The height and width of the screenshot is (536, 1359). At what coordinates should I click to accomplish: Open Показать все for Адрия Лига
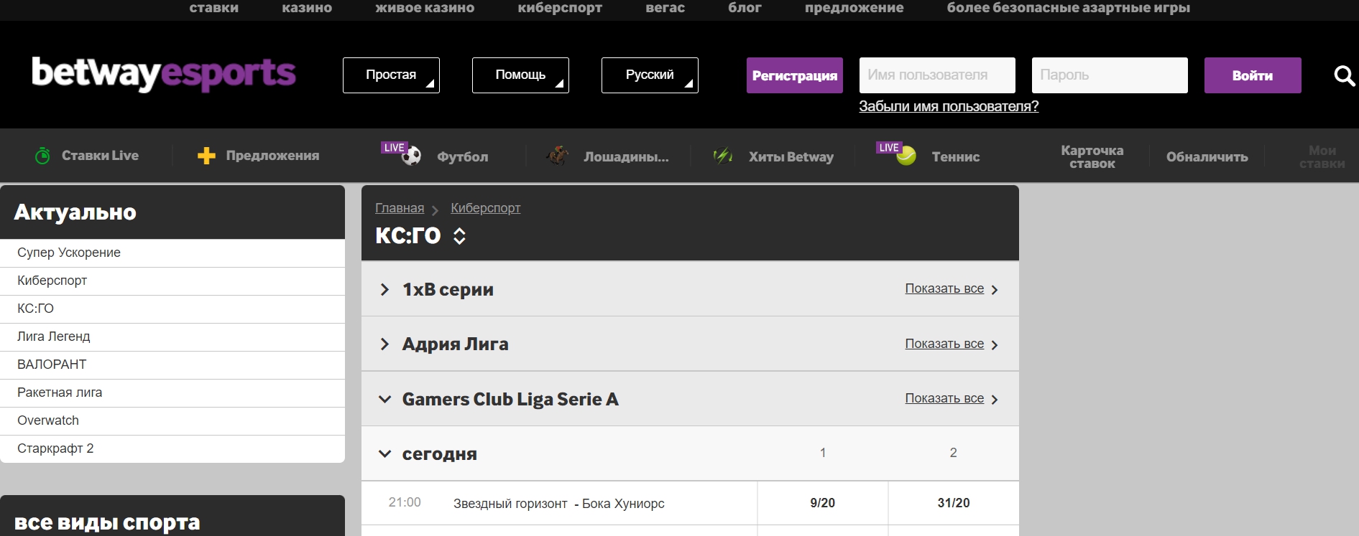click(x=944, y=344)
